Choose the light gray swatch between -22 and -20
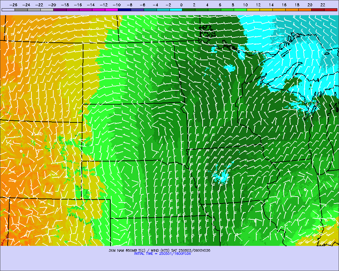Viewport: 339px width, 271px height. pyautogui.click(x=47, y=10)
